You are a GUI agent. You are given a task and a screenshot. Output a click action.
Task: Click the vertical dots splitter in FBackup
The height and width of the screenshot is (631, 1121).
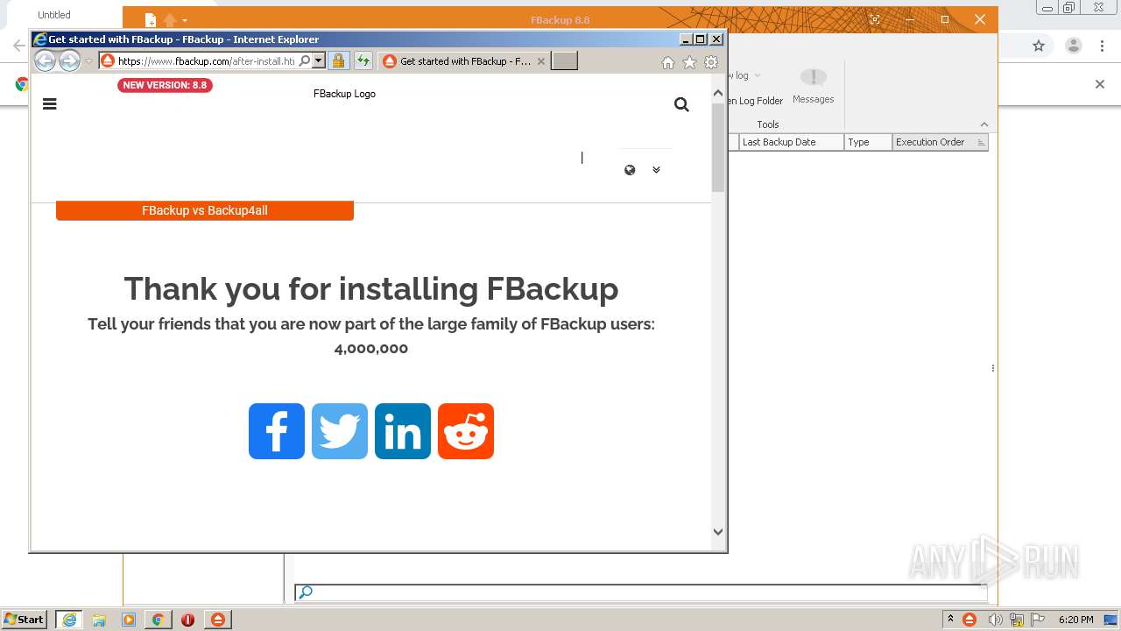click(992, 368)
